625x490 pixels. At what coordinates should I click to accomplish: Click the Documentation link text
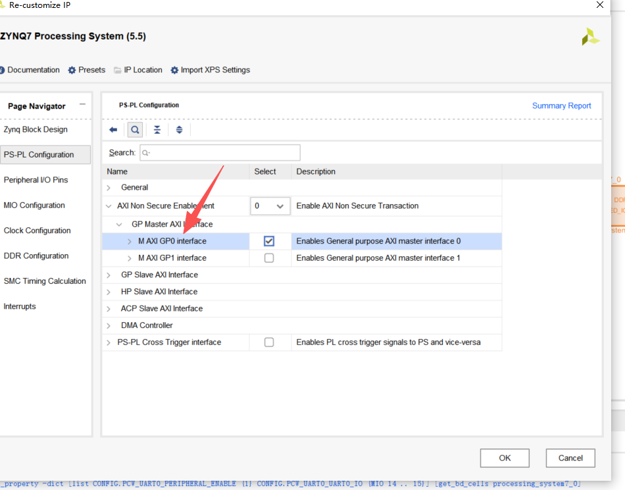(x=34, y=70)
